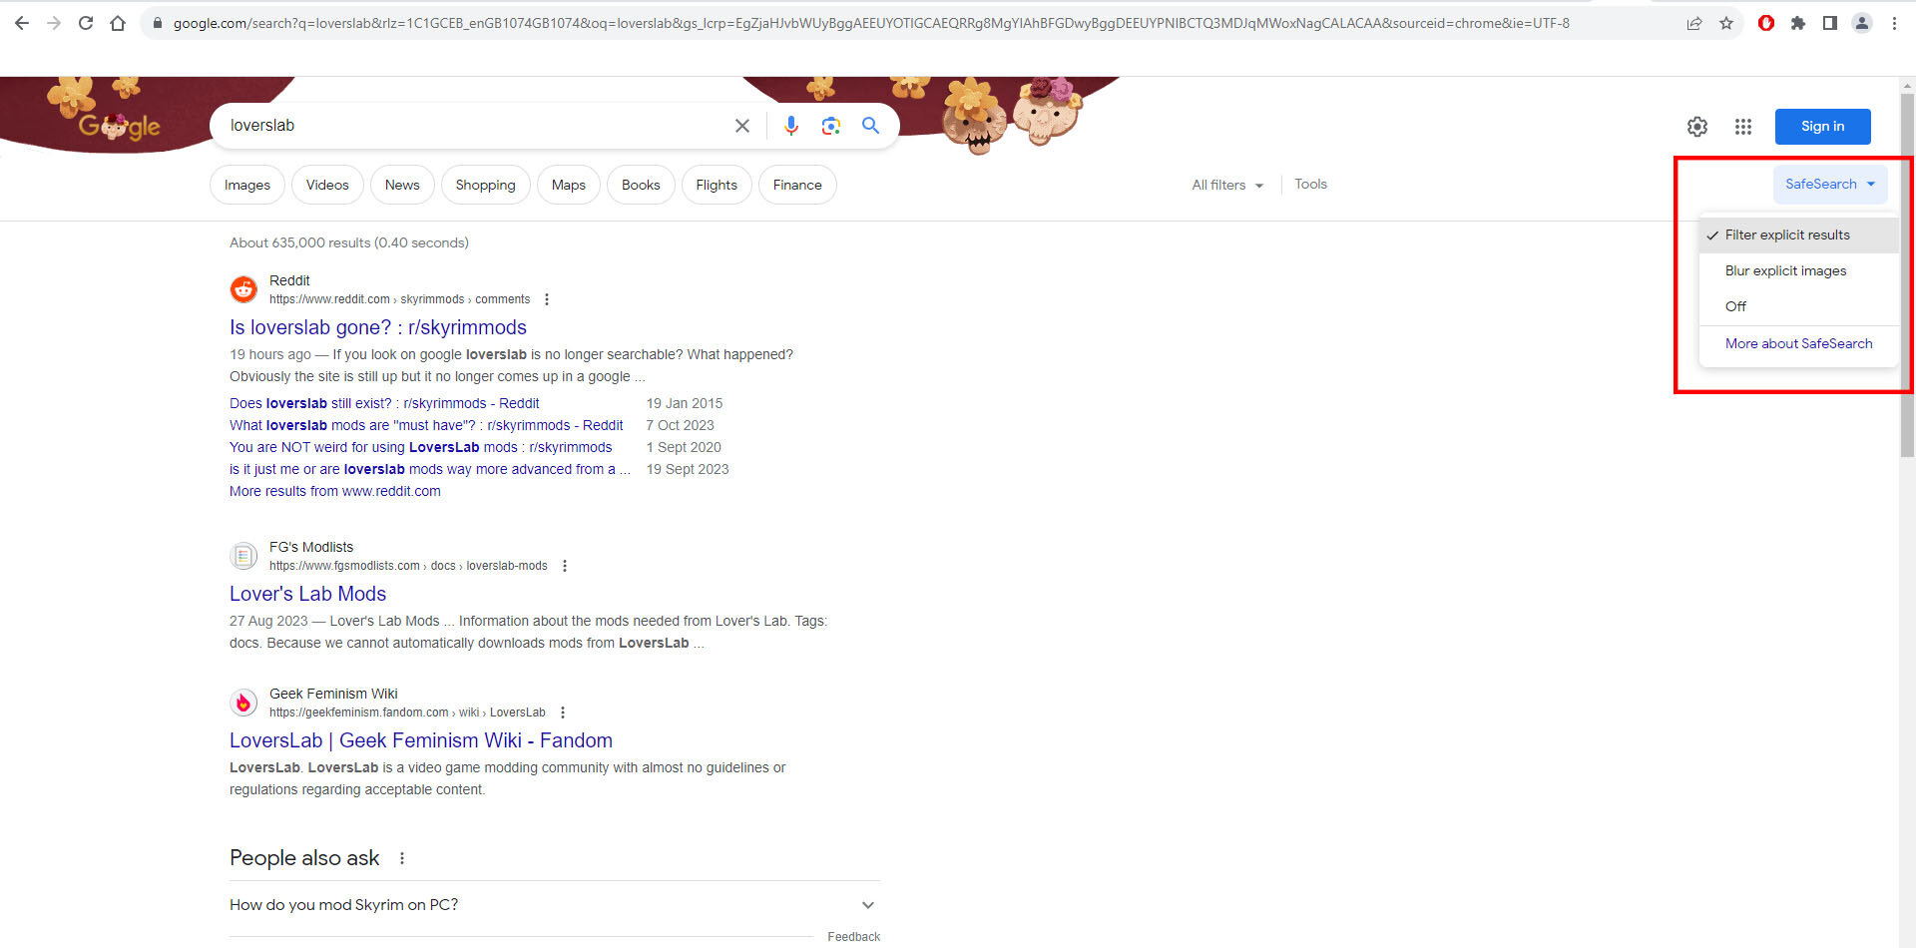Select the Filter explicit results option
1916x948 pixels.
(x=1798, y=236)
